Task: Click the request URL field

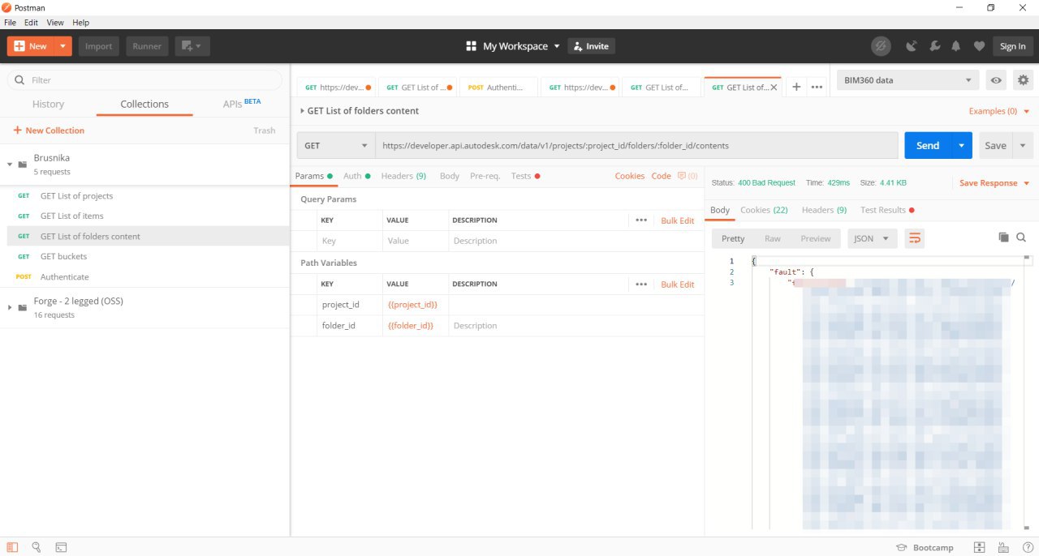Action: coord(636,146)
